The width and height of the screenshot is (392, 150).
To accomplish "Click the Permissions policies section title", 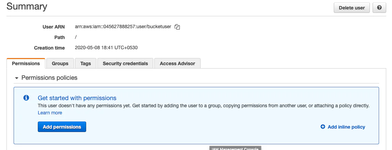I will (x=49, y=78).
